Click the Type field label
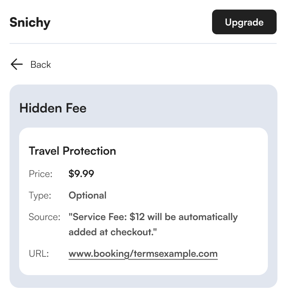 (40, 195)
